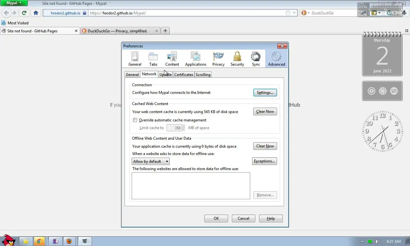This screenshot has width=410, height=246.
Task: Open the Applications preferences pane
Action: point(196,59)
